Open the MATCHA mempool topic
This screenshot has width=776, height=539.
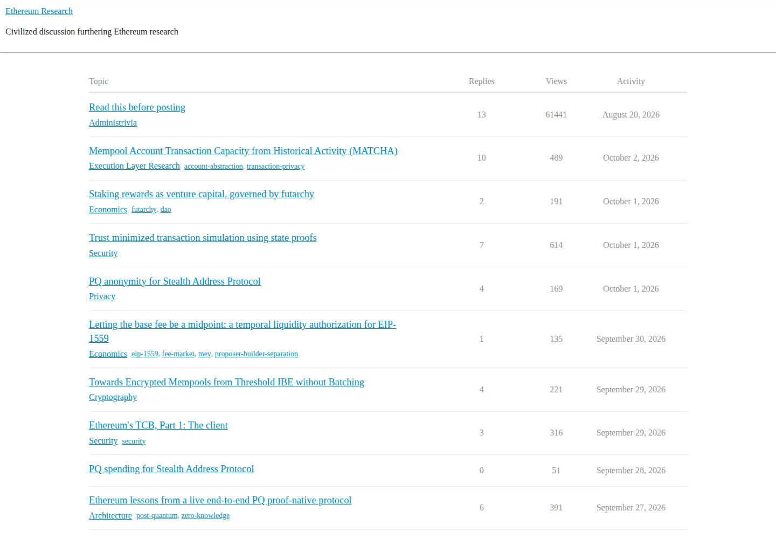coord(243,151)
